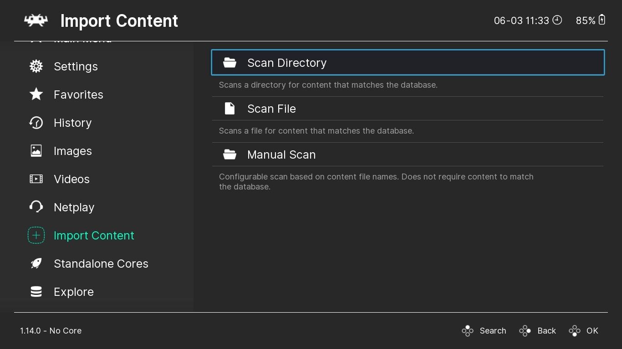Open Scan File
622x349 pixels.
point(271,109)
